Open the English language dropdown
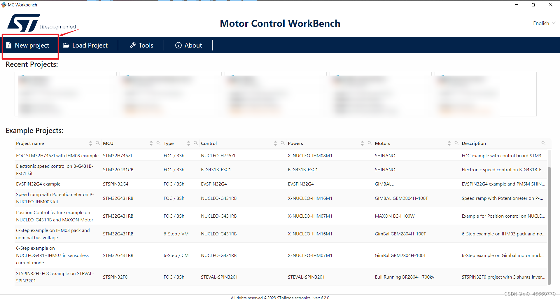This screenshot has height=299, width=560. 544,23
